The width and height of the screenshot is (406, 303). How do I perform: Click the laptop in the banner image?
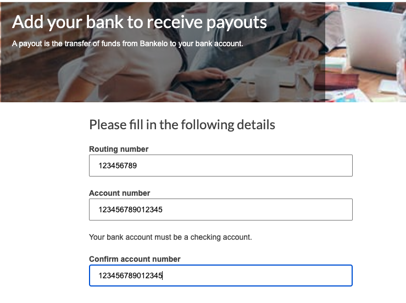coord(370,40)
